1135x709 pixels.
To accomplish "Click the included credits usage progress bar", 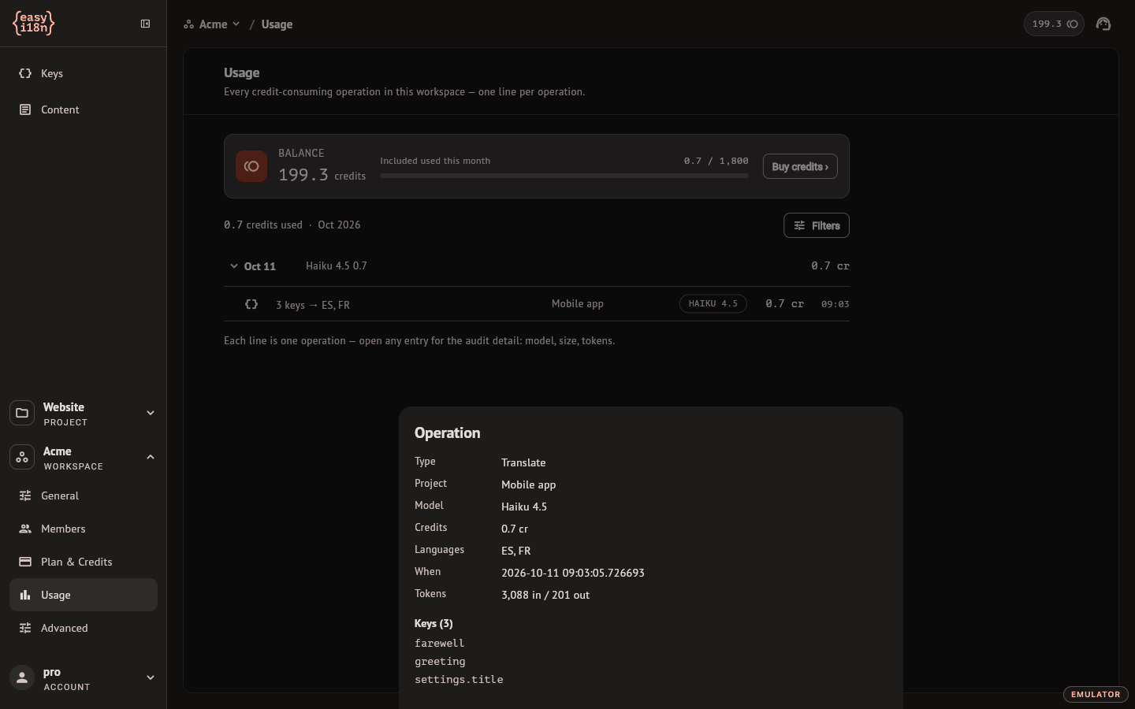I will (x=564, y=176).
